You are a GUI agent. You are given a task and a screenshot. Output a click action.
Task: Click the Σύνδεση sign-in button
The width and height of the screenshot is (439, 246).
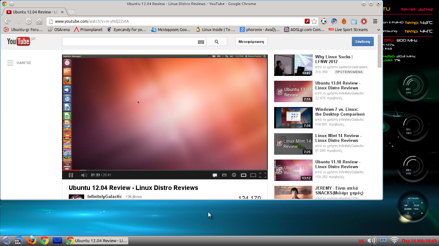(x=363, y=42)
